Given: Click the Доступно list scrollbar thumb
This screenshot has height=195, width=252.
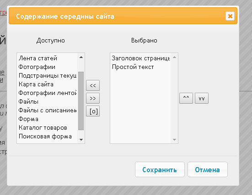Looking at the screenshot, I should pos(81,101).
